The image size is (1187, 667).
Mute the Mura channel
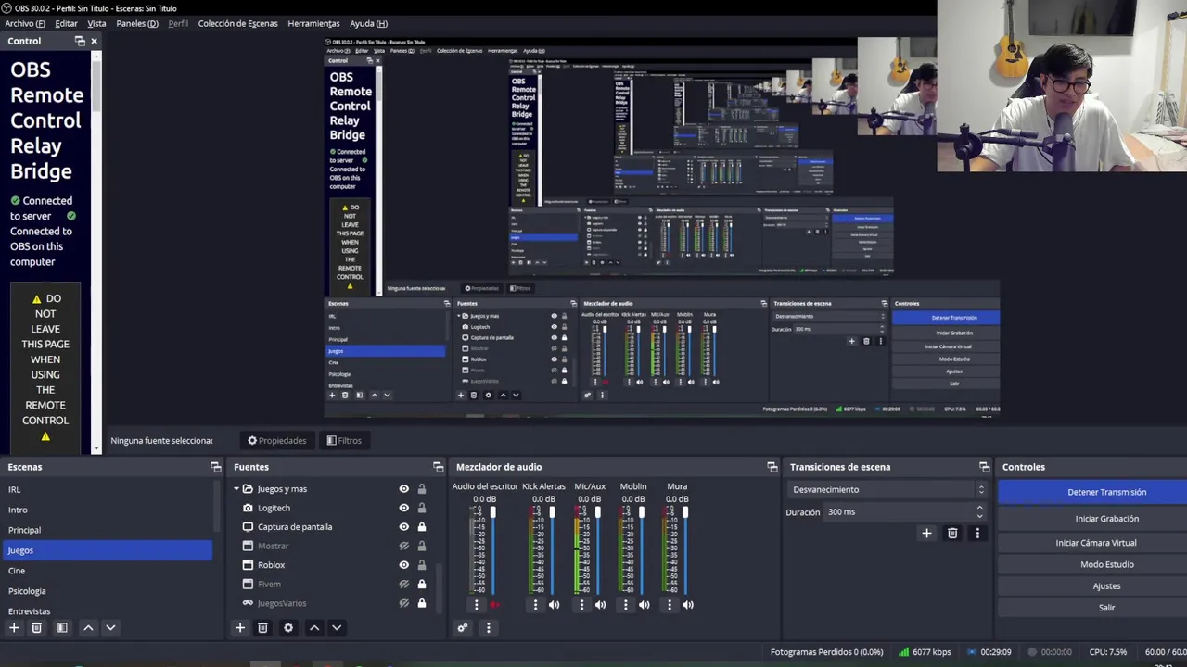[688, 605]
